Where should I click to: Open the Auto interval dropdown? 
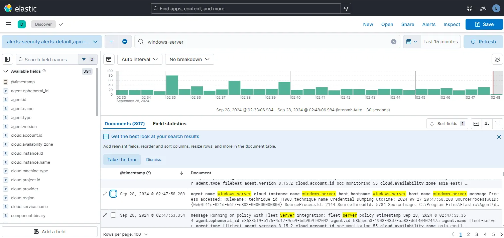pyautogui.click(x=139, y=59)
